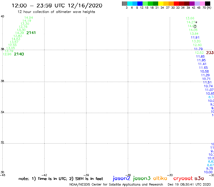This screenshot has width=214, height=187.
Task: Click the jason3 track time label 2140
Action: [19, 54]
